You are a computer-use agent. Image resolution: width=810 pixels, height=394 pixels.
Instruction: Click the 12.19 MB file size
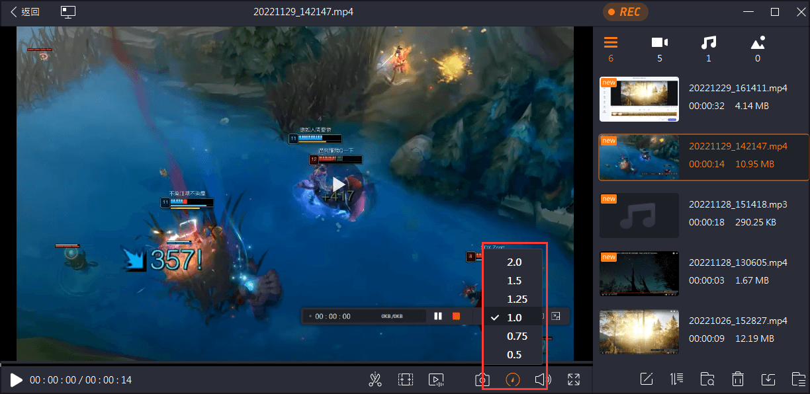point(754,339)
